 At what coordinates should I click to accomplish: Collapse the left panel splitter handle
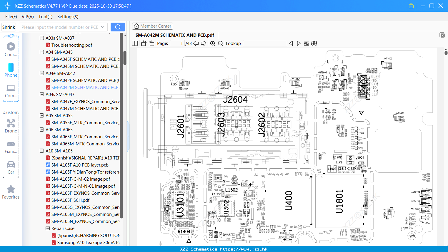[128, 136]
